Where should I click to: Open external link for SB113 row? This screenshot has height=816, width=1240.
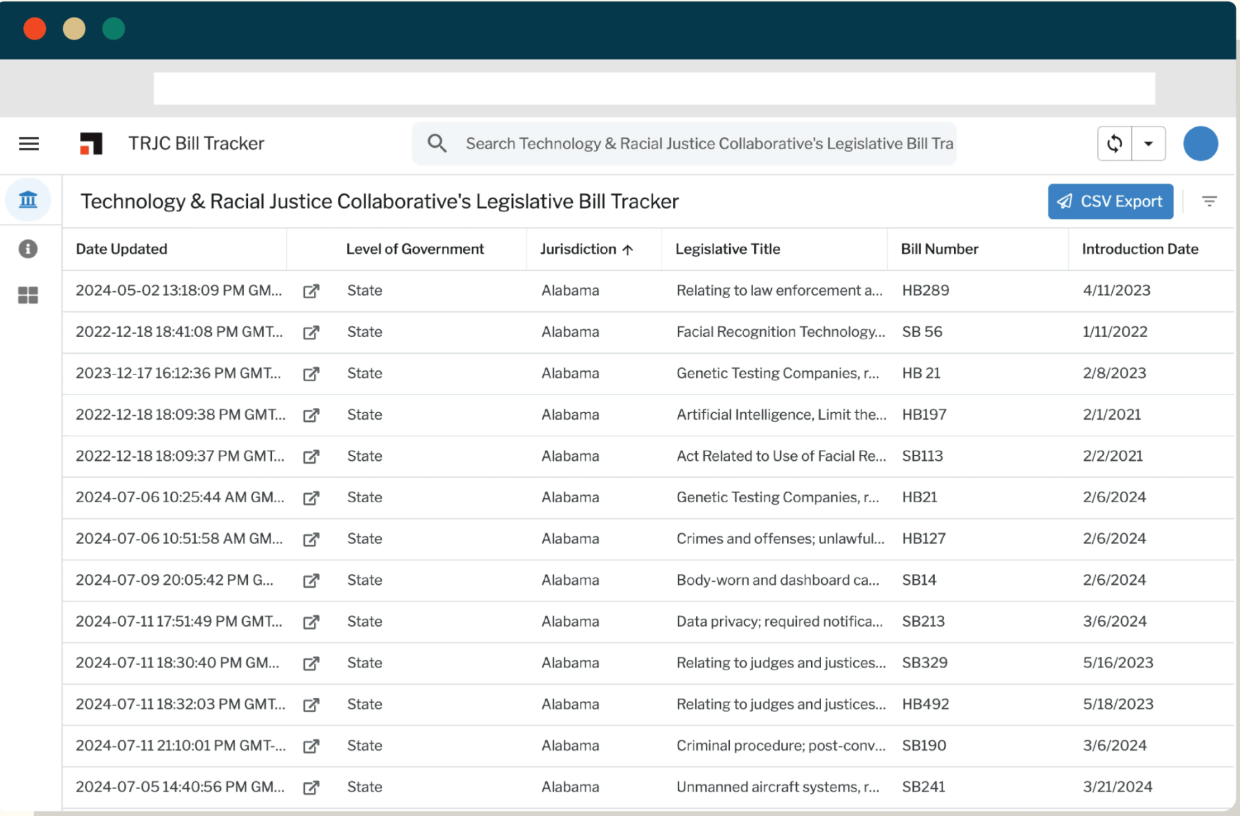click(x=311, y=456)
